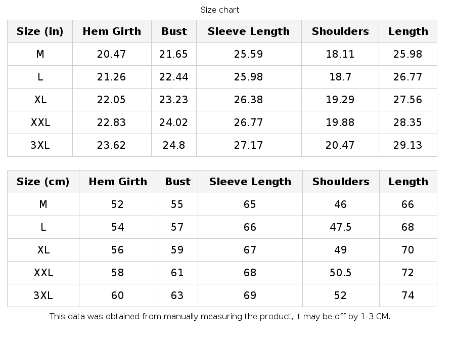Viewport: 455px width, 342px height.
Task: Click the 20.47 hem girth value for M
Action: click(x=112, y=54)
